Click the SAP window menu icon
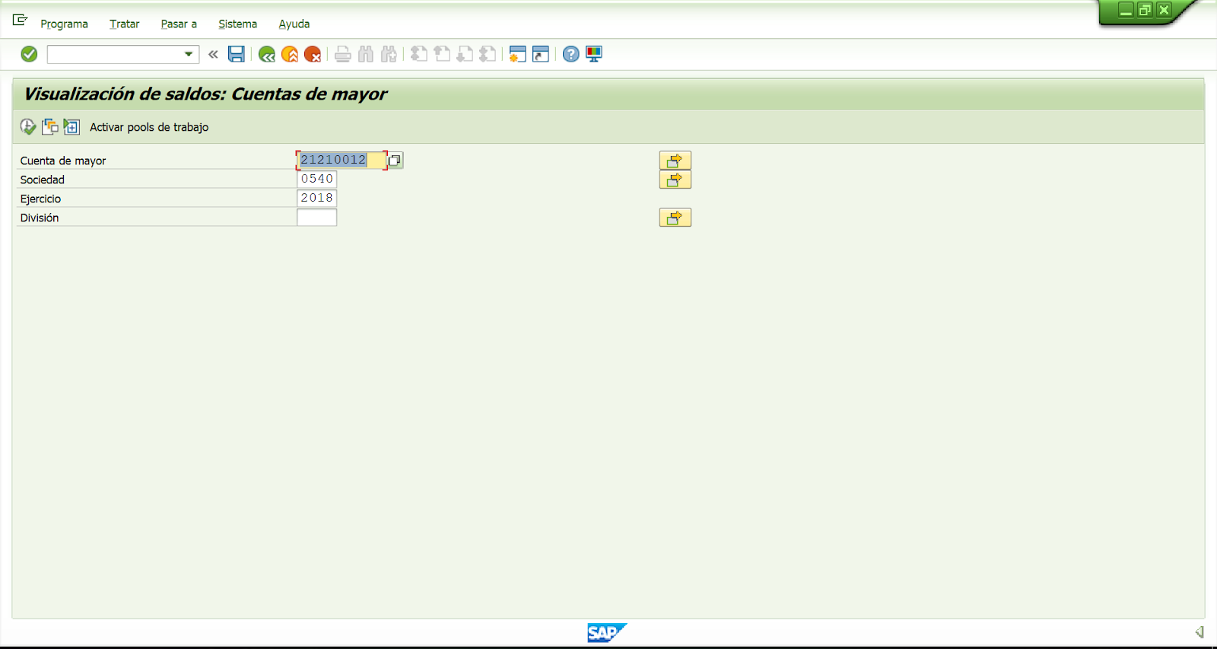 pyautogui.click(x=20, y=20)
